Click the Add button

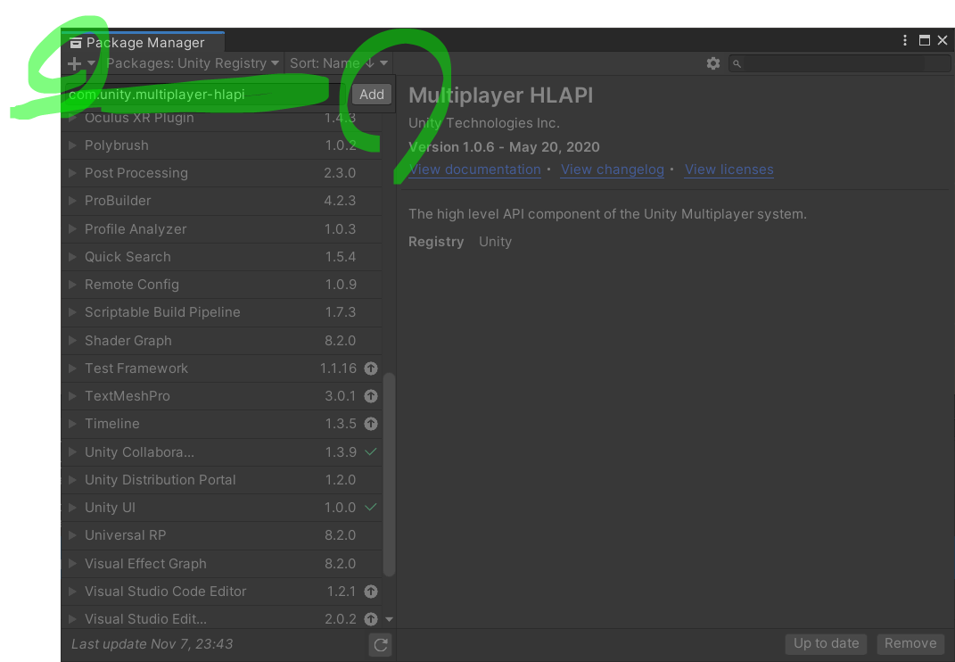click(372, 95)
